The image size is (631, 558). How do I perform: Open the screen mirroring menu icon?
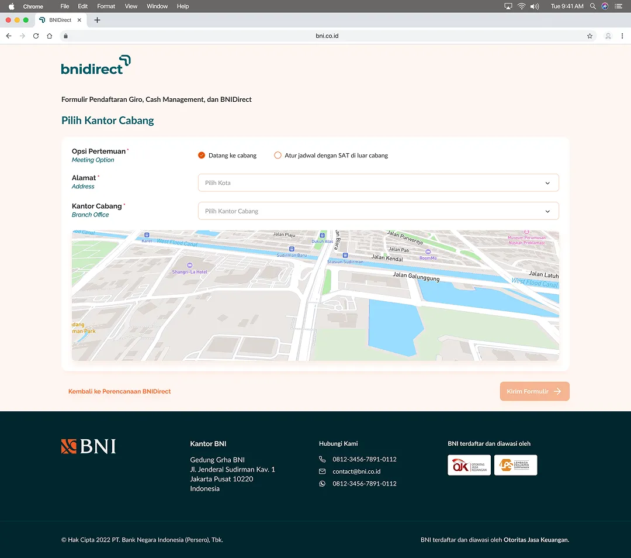click(x=508, y=6)
